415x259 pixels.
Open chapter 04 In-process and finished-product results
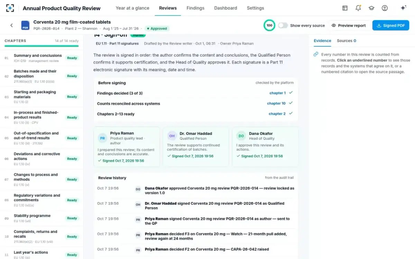(41, 117)
